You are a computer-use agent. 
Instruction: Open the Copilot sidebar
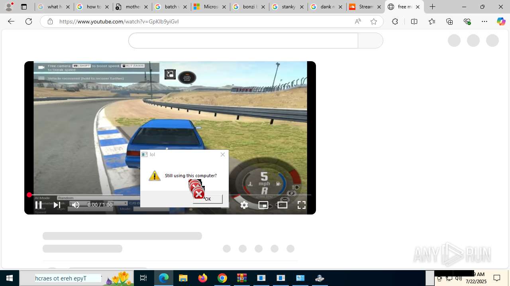[x=501, y=21]
